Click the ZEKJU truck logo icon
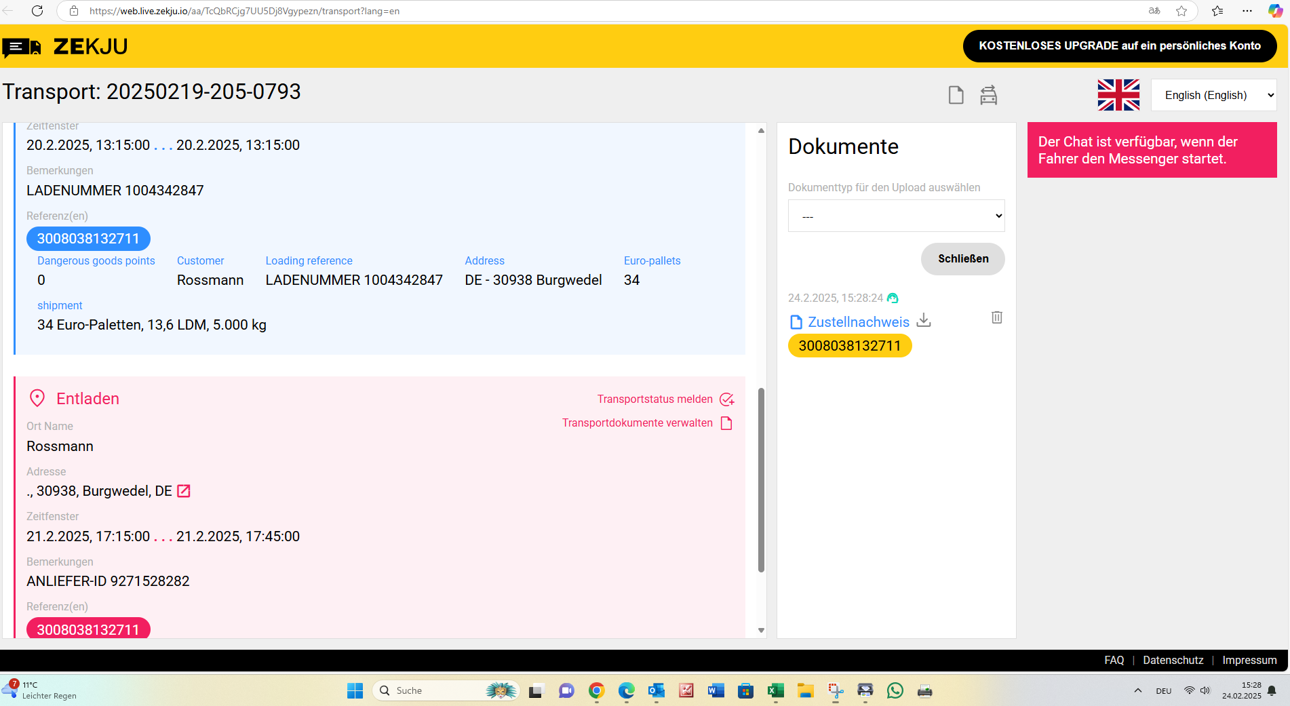Image resolution: width=1290 pixels, height=706 pixels. point(22,47)
